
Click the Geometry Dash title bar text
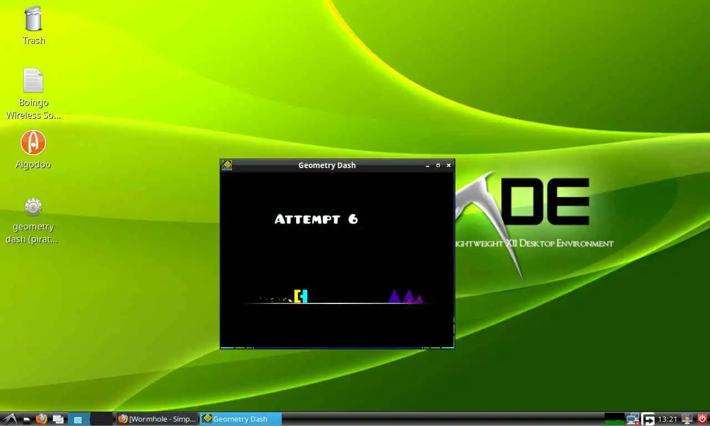tap(327, 165)
